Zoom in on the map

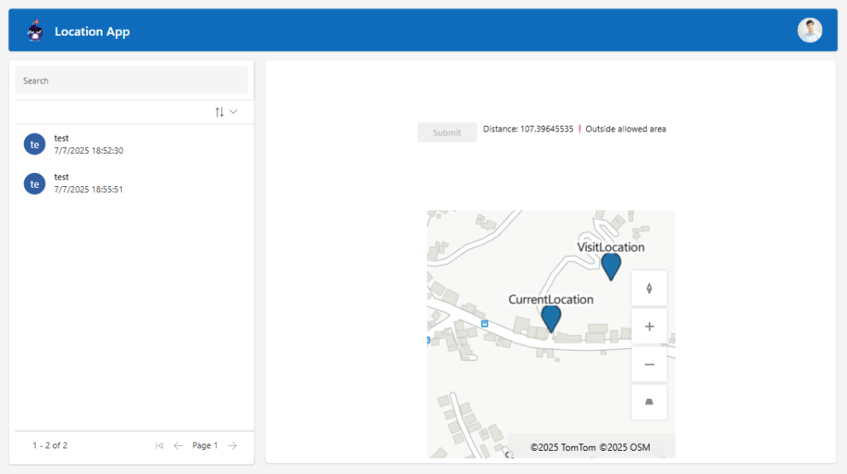649,327
